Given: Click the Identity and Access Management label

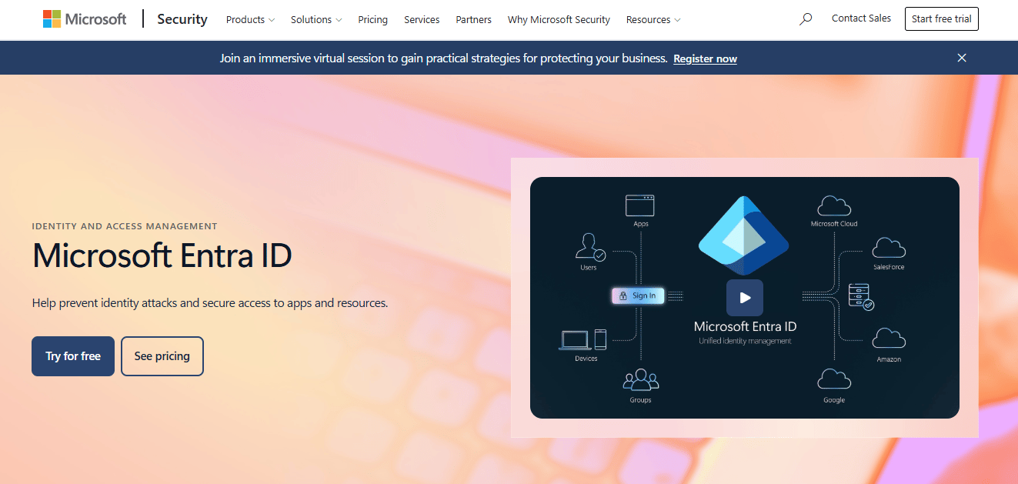Looking at the screenshot, I should point(125,226).
